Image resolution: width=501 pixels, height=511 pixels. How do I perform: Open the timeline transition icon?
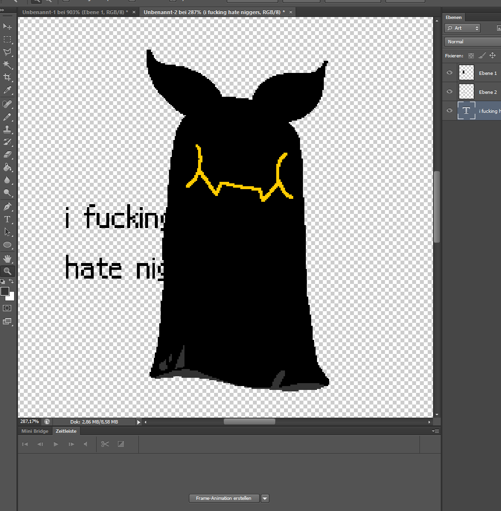[x=121, y=444]
